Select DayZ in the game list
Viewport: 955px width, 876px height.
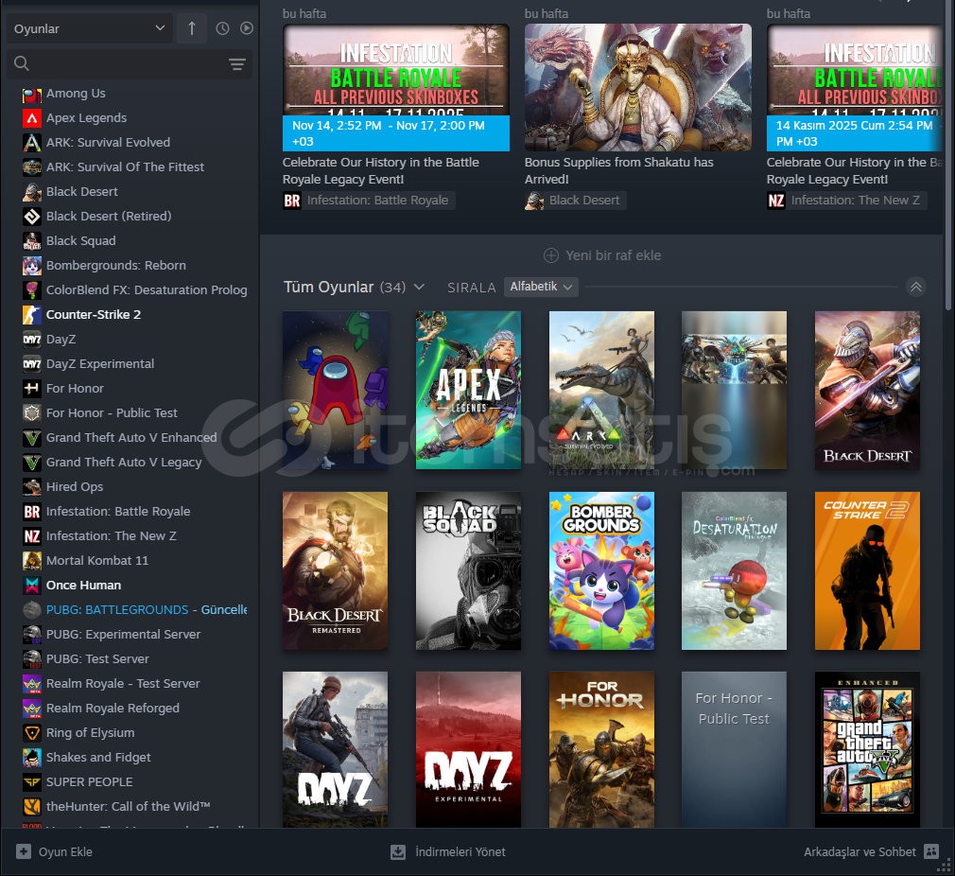click(x=61, y=340)
